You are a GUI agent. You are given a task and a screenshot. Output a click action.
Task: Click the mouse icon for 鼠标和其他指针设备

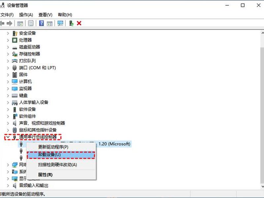(x=15, y=130)
